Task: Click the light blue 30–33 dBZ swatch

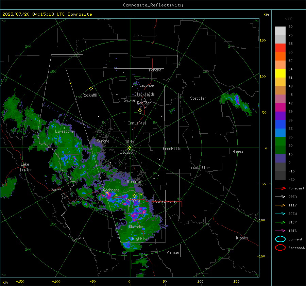Action: (x=280, y=133)
